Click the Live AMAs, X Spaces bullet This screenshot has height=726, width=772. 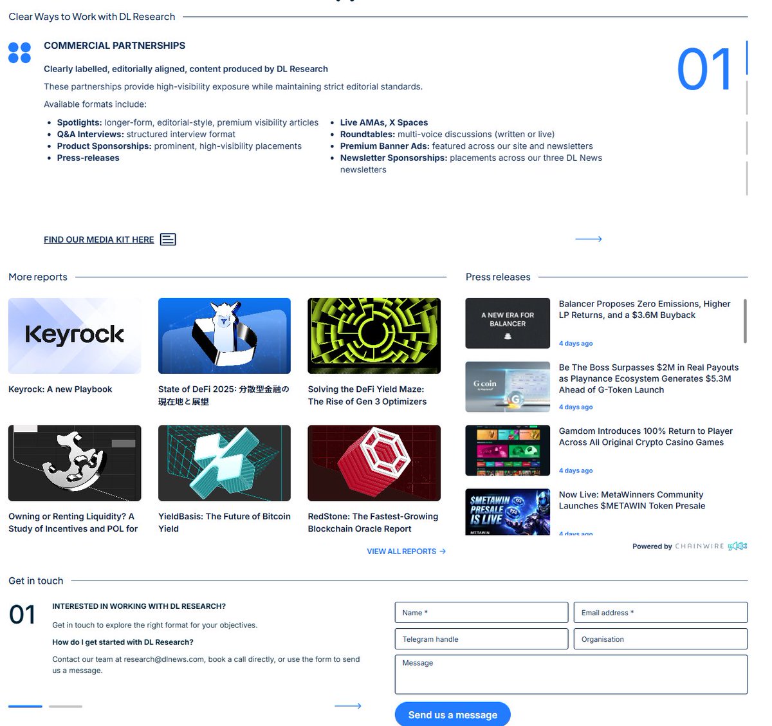(384, 122)
